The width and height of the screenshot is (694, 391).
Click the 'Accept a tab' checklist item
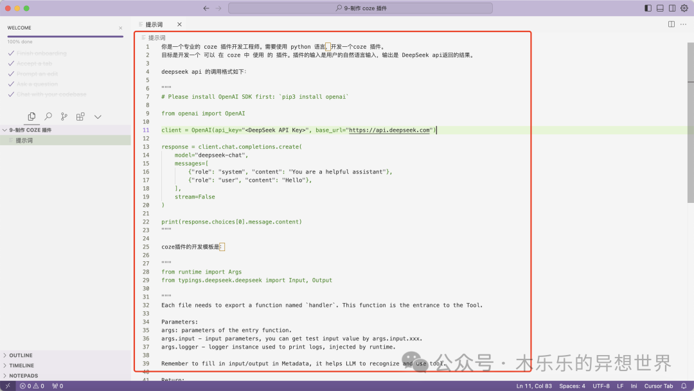34,64
